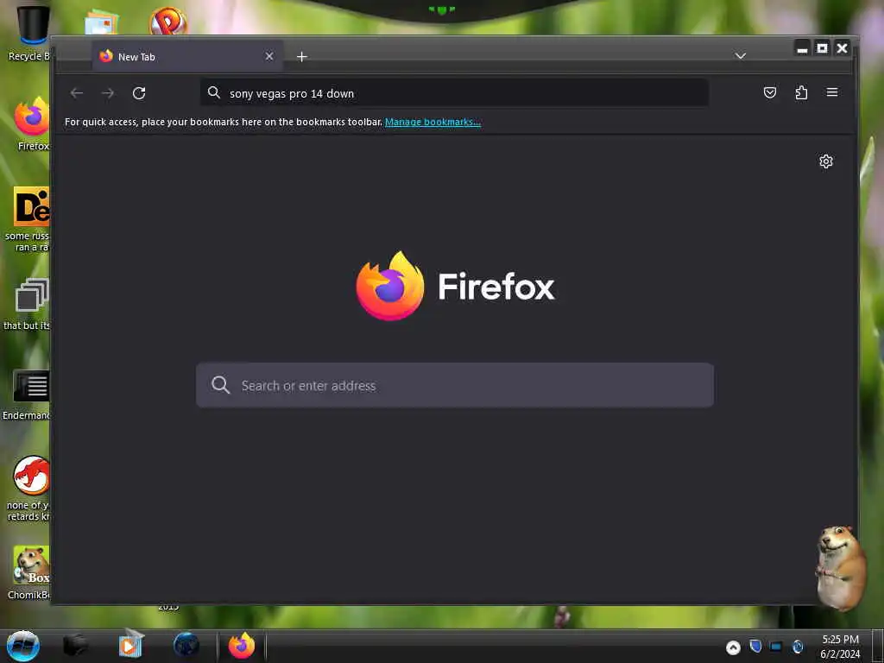
Task: Select the 'that but its' desktop icon
Action: click(x=28, y=305)
